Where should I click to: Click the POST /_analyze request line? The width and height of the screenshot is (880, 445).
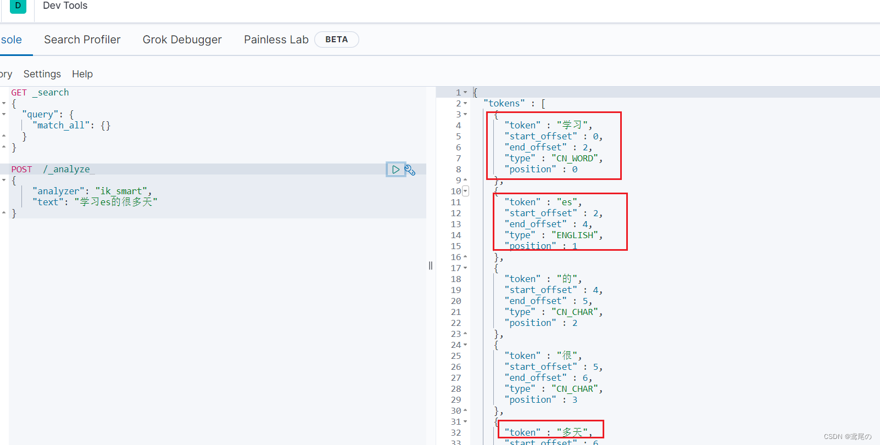point(53,169)
